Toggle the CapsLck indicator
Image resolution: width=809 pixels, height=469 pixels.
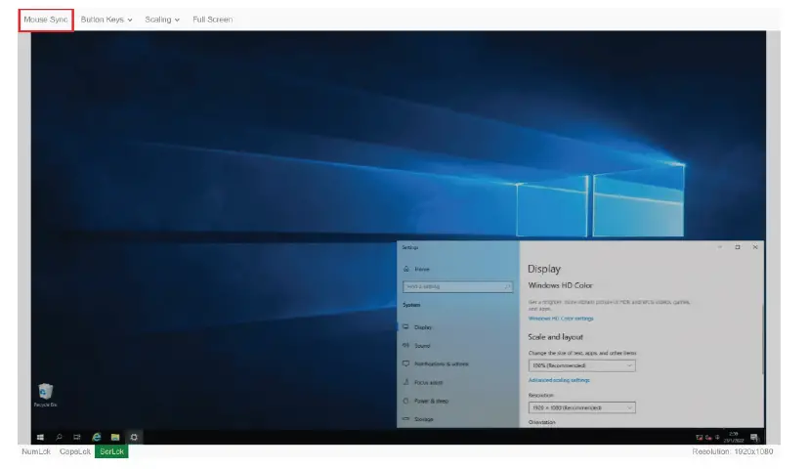pyautogui.click(x=74, y=451)
